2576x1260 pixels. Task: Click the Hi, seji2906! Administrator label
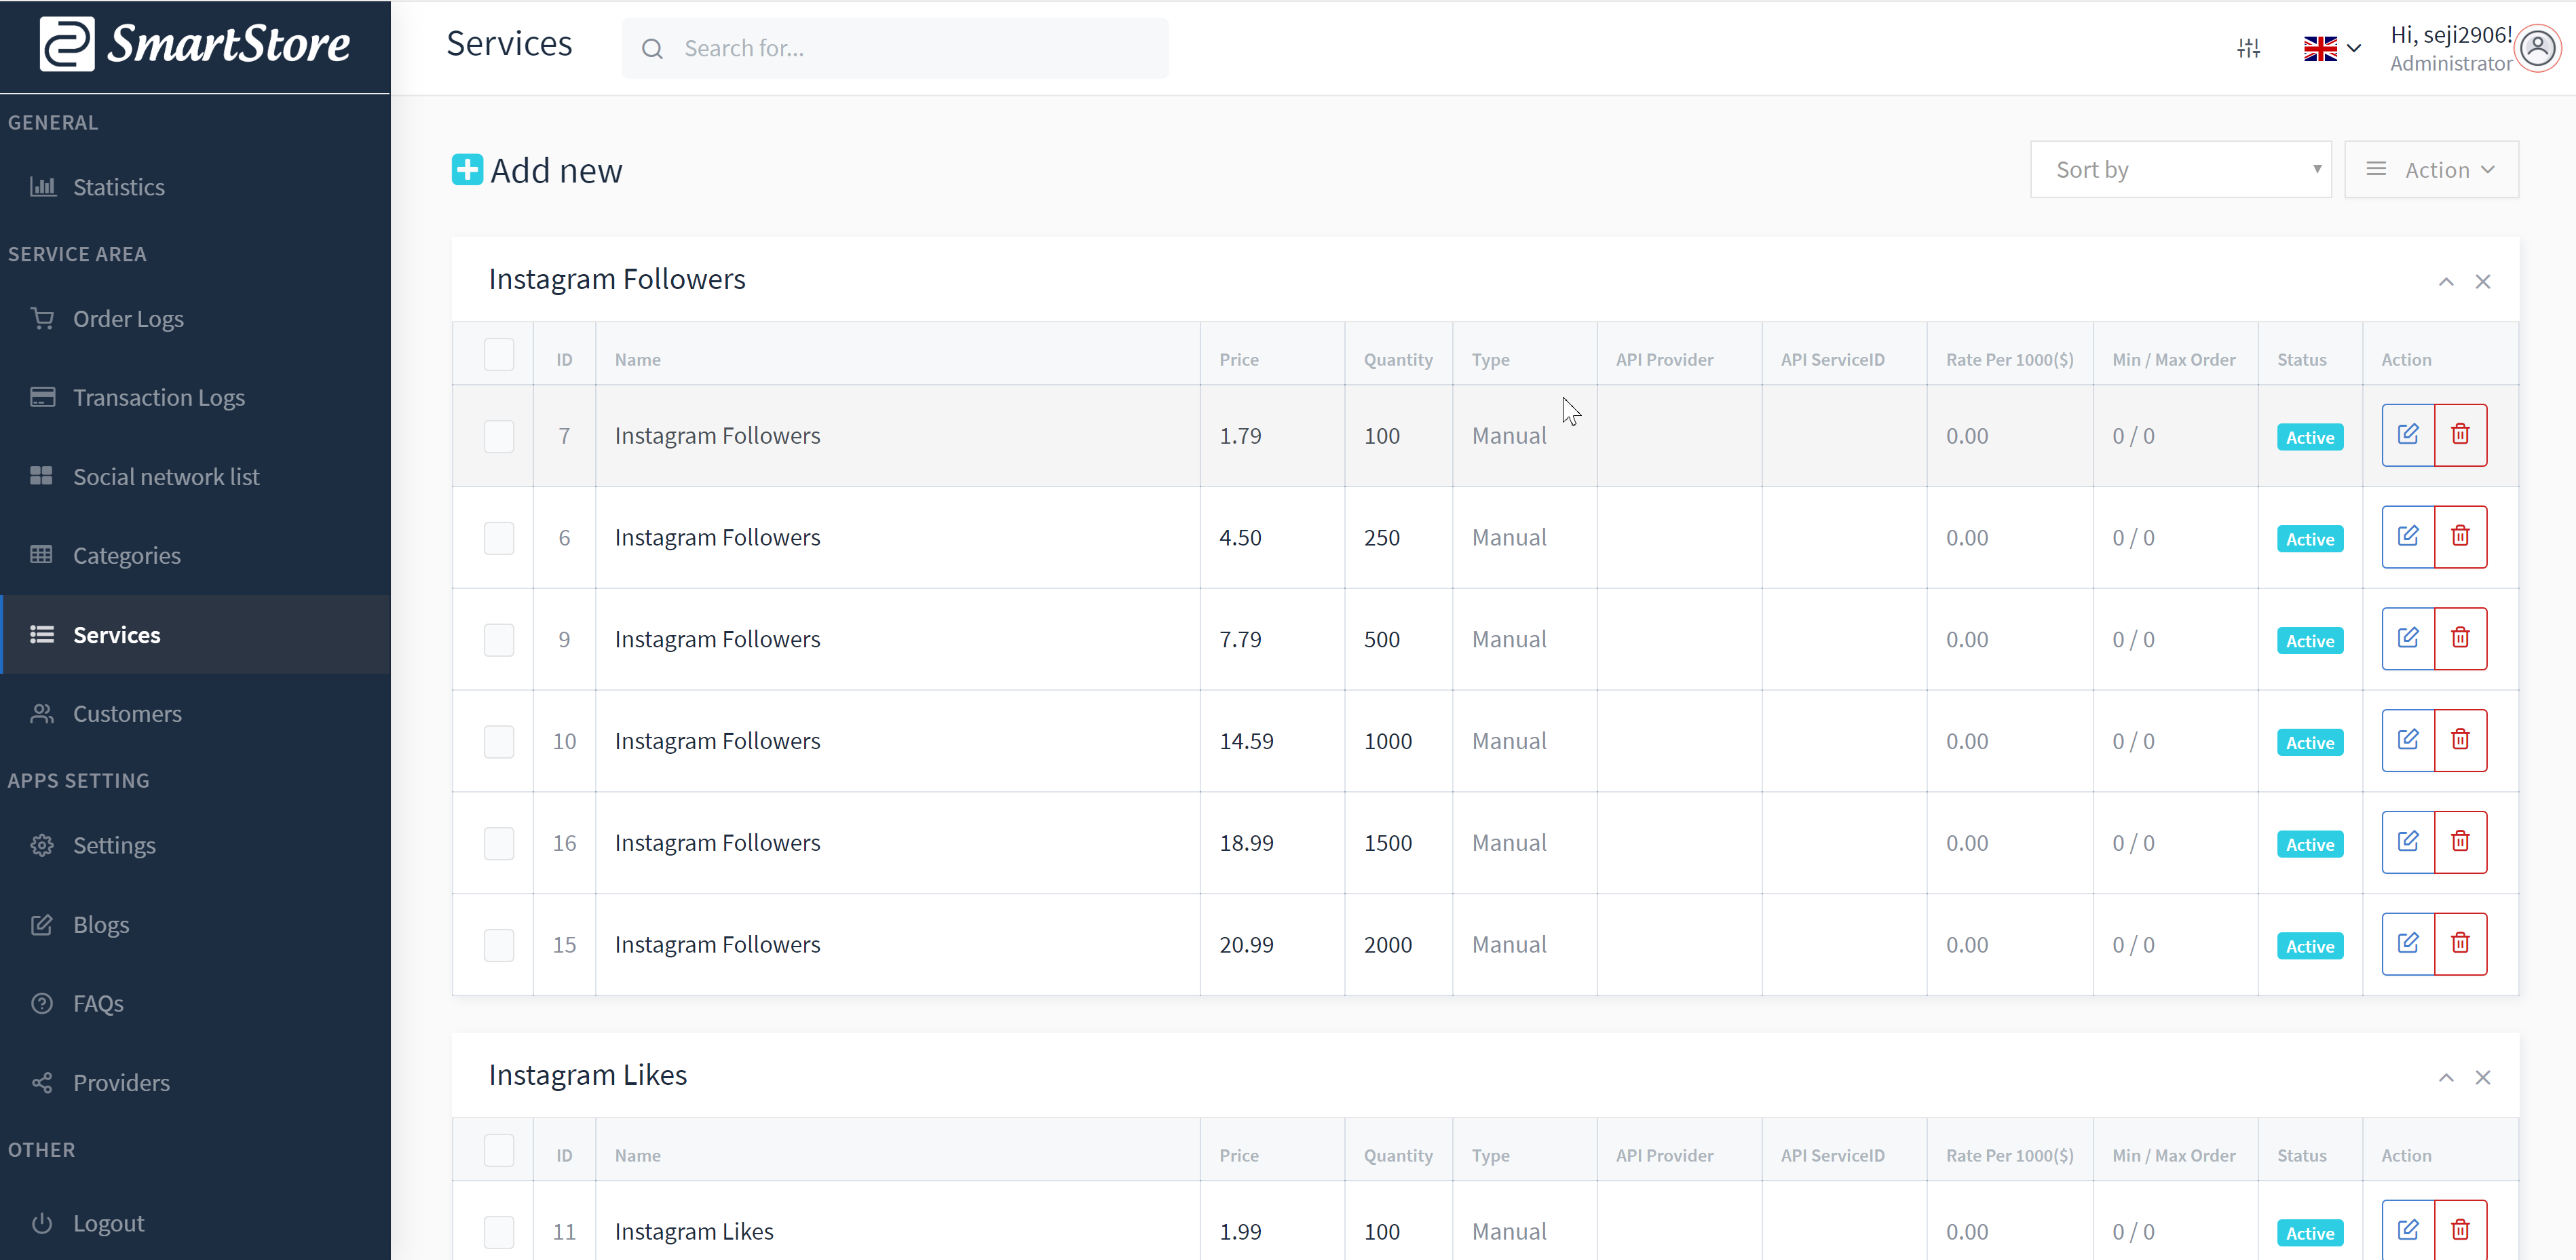[2451, 48]
